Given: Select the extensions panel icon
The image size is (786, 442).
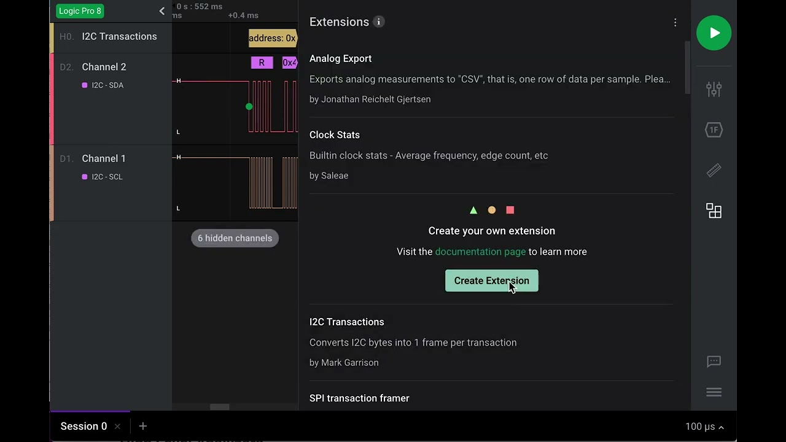Looking at the screenshot, I should point(714,211).
